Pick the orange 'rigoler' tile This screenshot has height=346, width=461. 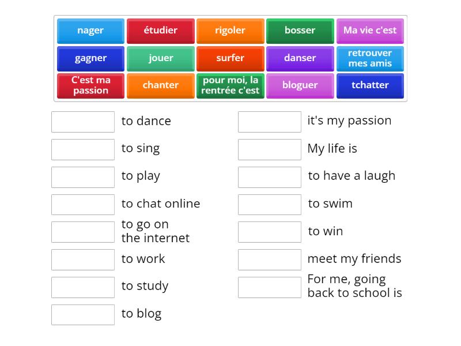(230, 31)
